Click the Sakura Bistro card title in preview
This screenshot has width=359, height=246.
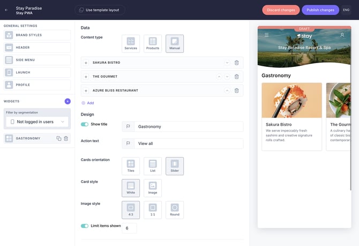(x=279, y=125)
